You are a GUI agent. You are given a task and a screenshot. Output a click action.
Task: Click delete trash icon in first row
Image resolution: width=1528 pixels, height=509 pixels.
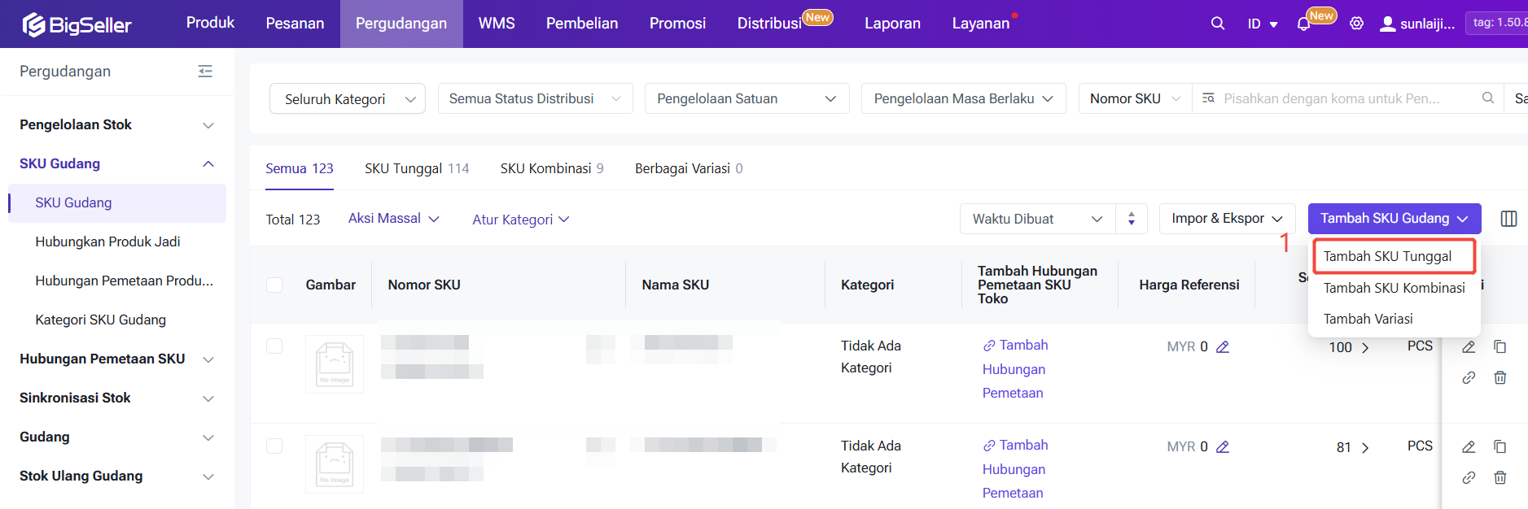pos(1500,377)
